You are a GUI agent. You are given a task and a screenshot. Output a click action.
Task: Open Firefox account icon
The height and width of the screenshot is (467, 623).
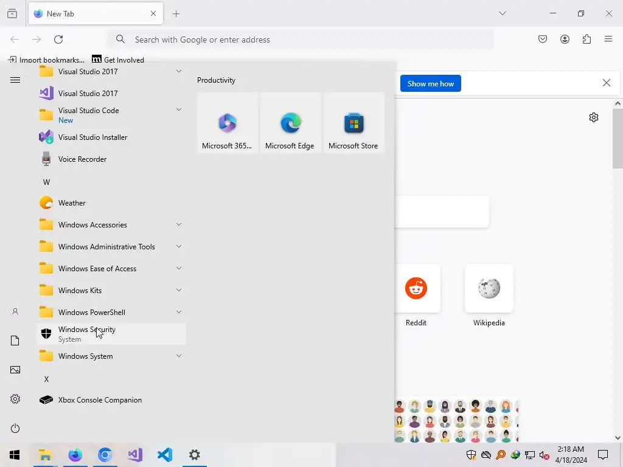tap(565, 39)
